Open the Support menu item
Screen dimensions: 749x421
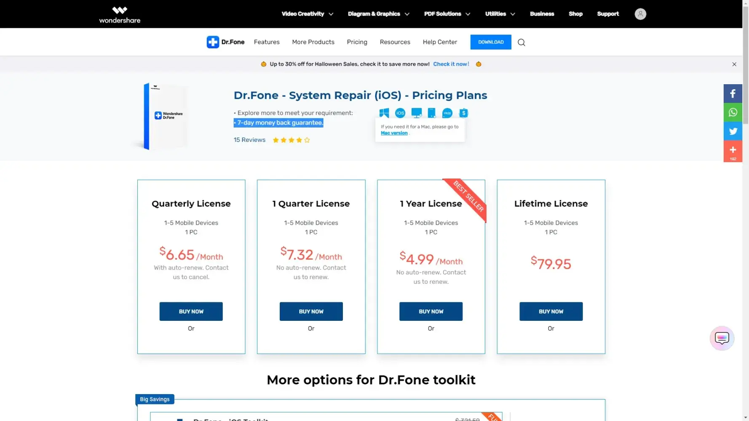click(x=608, y=14)
